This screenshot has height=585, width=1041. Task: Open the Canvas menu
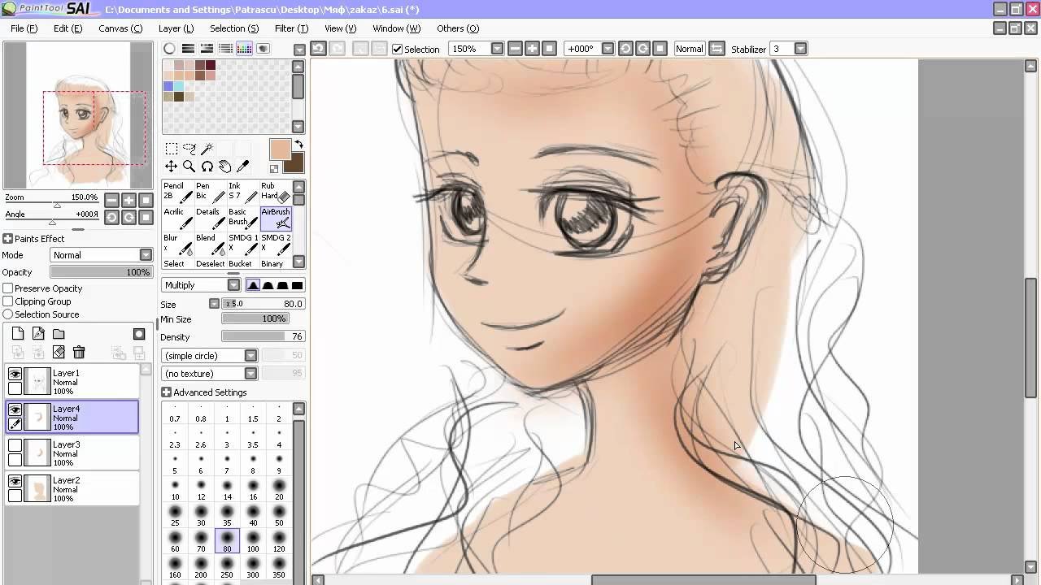[x=120, y=28]
